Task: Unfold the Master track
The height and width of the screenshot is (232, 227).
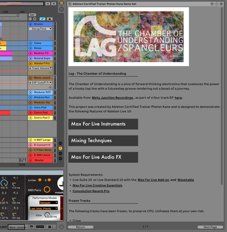Action: (31, 160)
